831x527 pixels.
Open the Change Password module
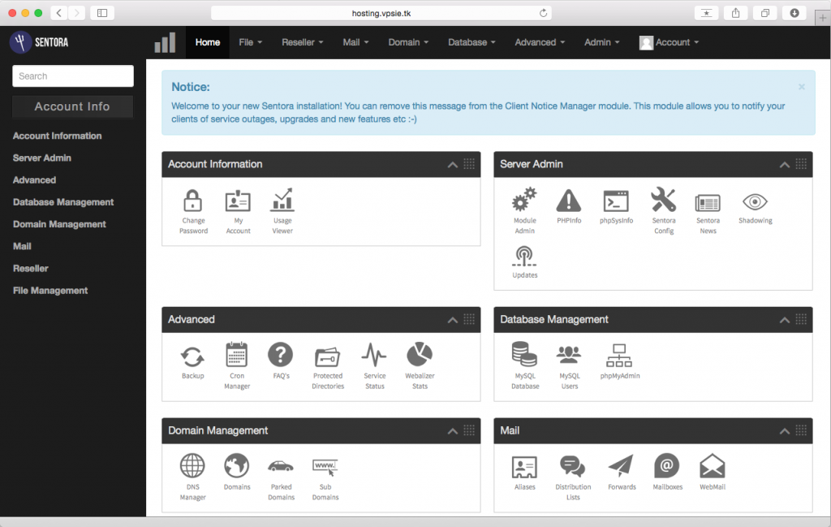tap(193, 211)
